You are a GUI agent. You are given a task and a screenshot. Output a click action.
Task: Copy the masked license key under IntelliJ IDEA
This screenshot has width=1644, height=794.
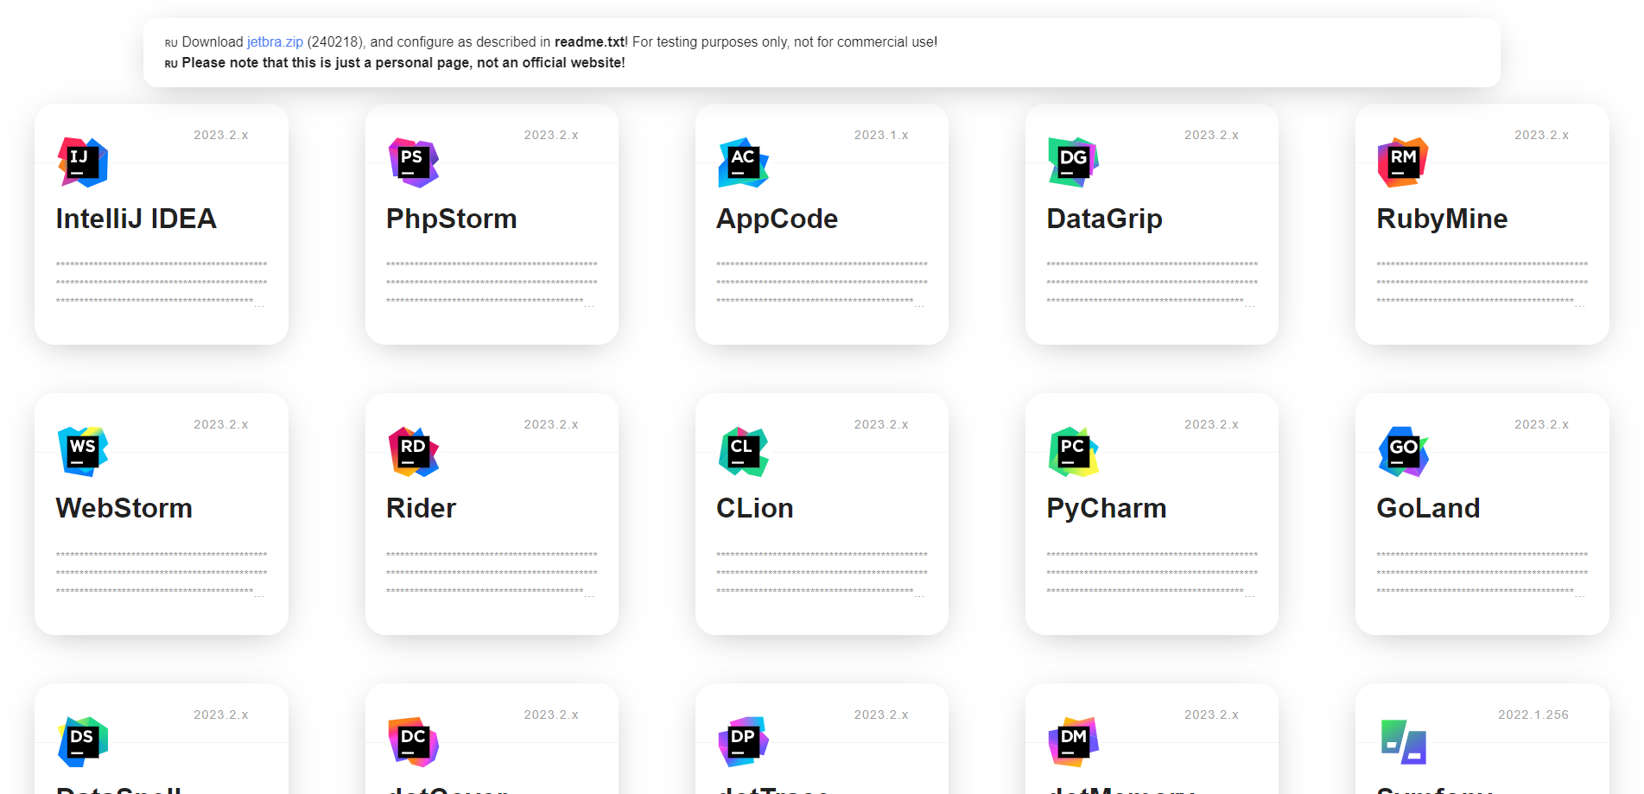coord(162,283)
